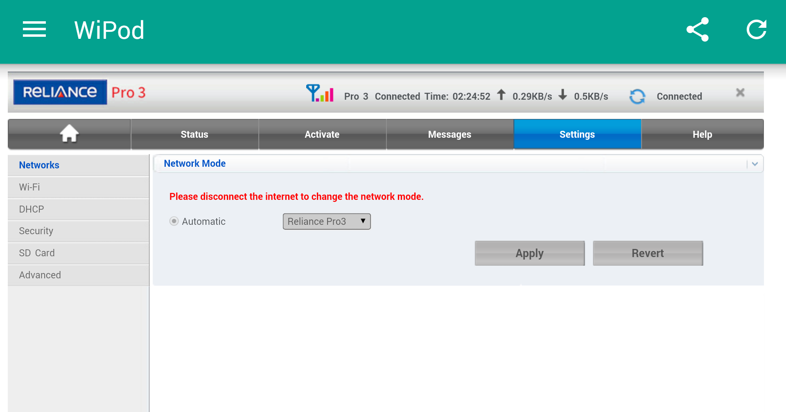Select the Settings tab
786x412 pixels.
(577, 134)
